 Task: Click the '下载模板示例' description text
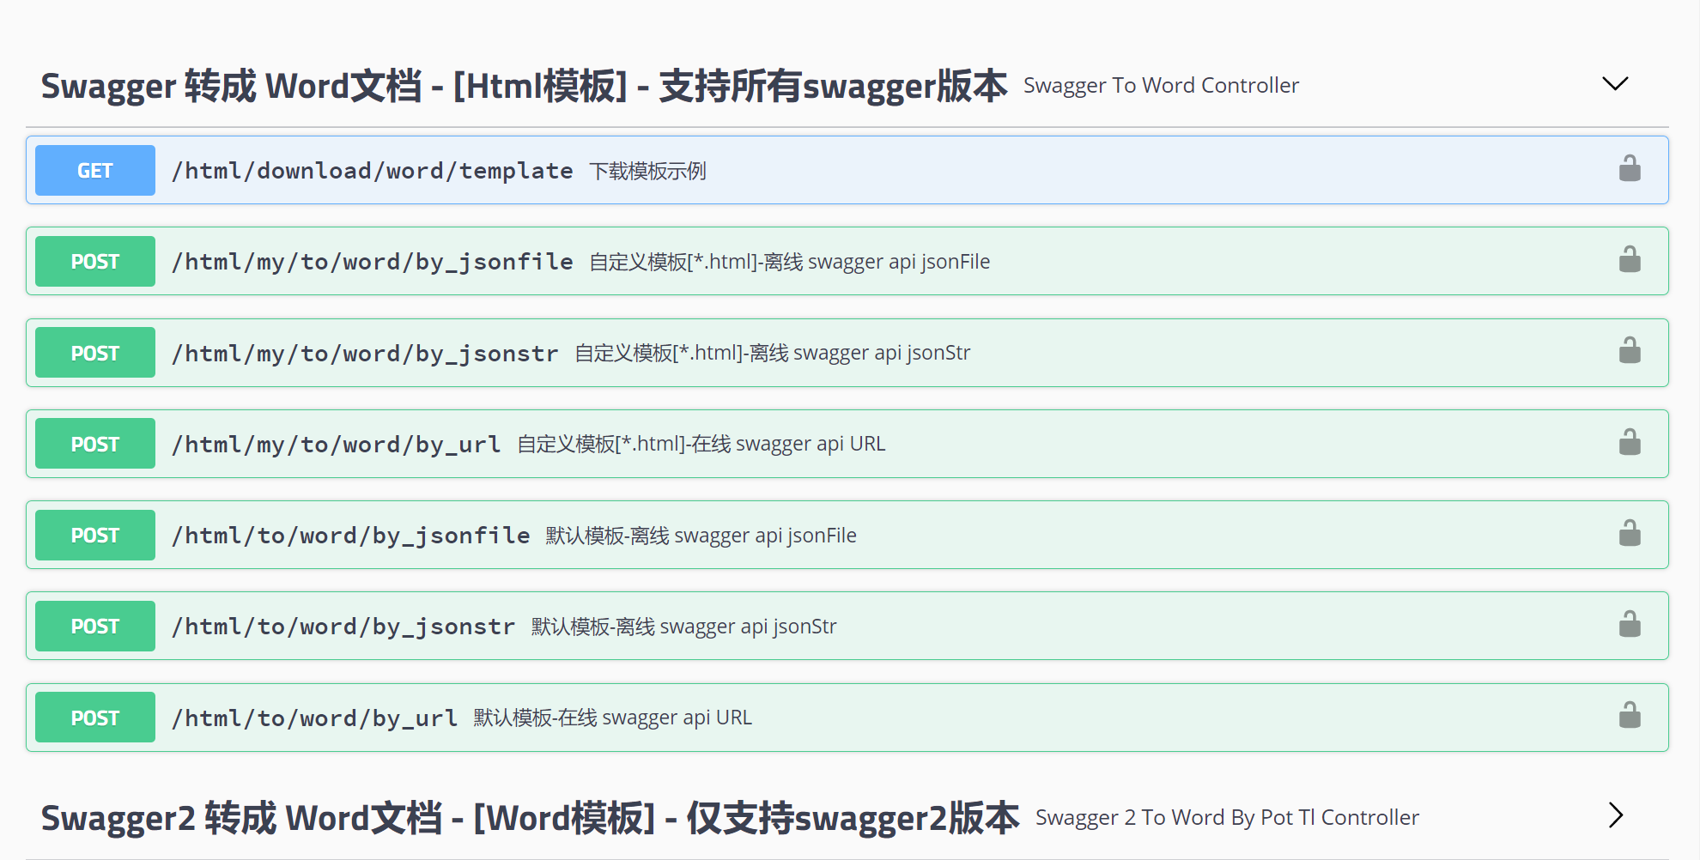click(x=647, y=171)
